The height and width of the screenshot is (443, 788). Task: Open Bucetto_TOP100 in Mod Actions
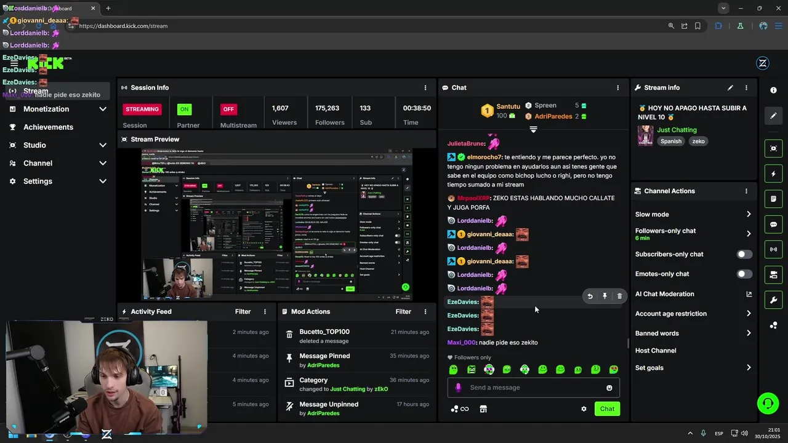pos(324,332)
